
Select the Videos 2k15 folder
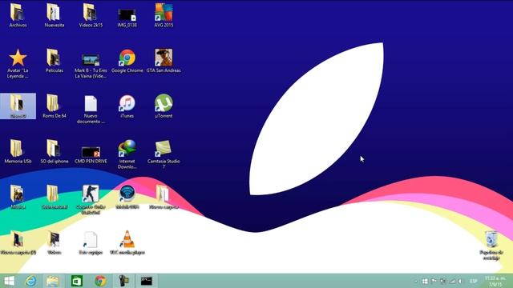click(91, 15)
